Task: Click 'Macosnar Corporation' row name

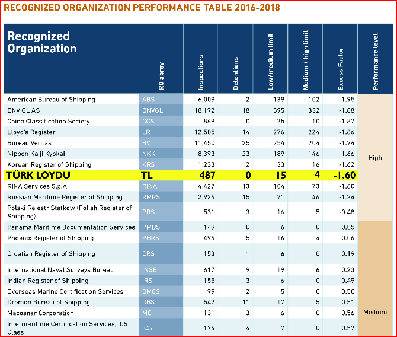Action: [40, 313]
